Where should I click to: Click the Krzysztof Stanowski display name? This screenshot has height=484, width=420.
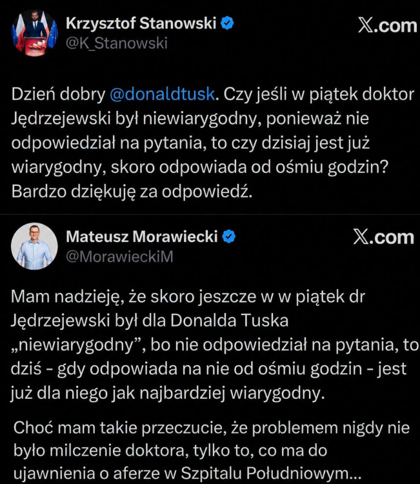(x=141, y=23)
